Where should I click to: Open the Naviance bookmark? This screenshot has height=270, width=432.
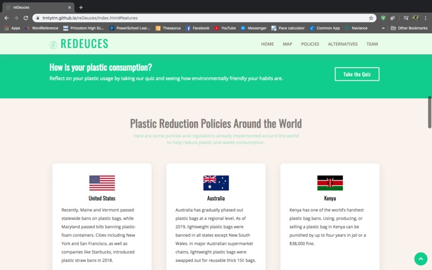tap(356, 28)
